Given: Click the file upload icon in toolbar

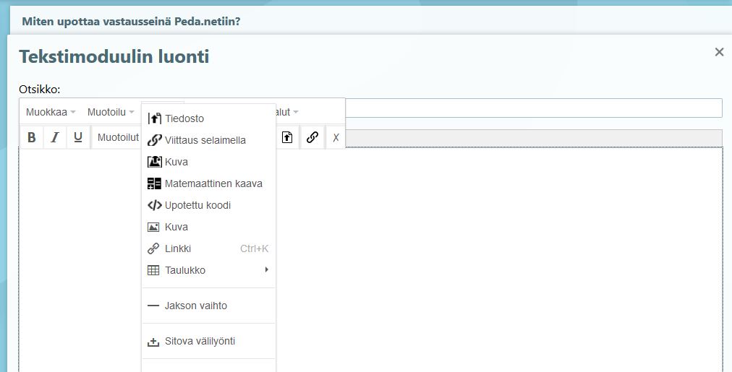Looking at the screenshot, I should pyautogui.click(x=287, y=137).
